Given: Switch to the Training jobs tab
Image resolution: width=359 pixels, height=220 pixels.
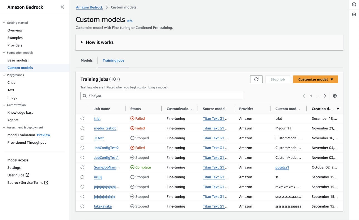Looking at the screenshot, I should pos(113,60).
